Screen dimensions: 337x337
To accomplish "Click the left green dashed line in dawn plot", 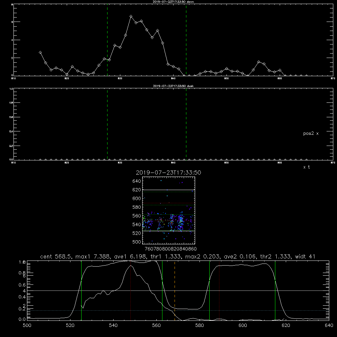I will tap(107, 40).
